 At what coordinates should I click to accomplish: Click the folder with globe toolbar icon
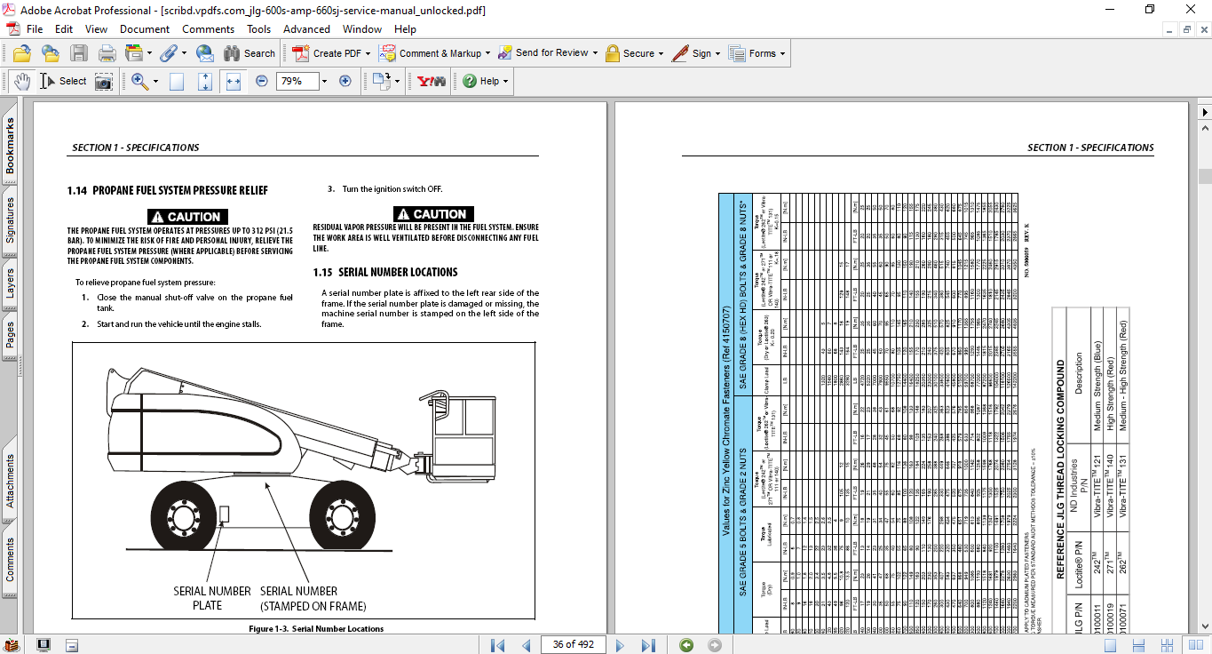pos(50,53)
